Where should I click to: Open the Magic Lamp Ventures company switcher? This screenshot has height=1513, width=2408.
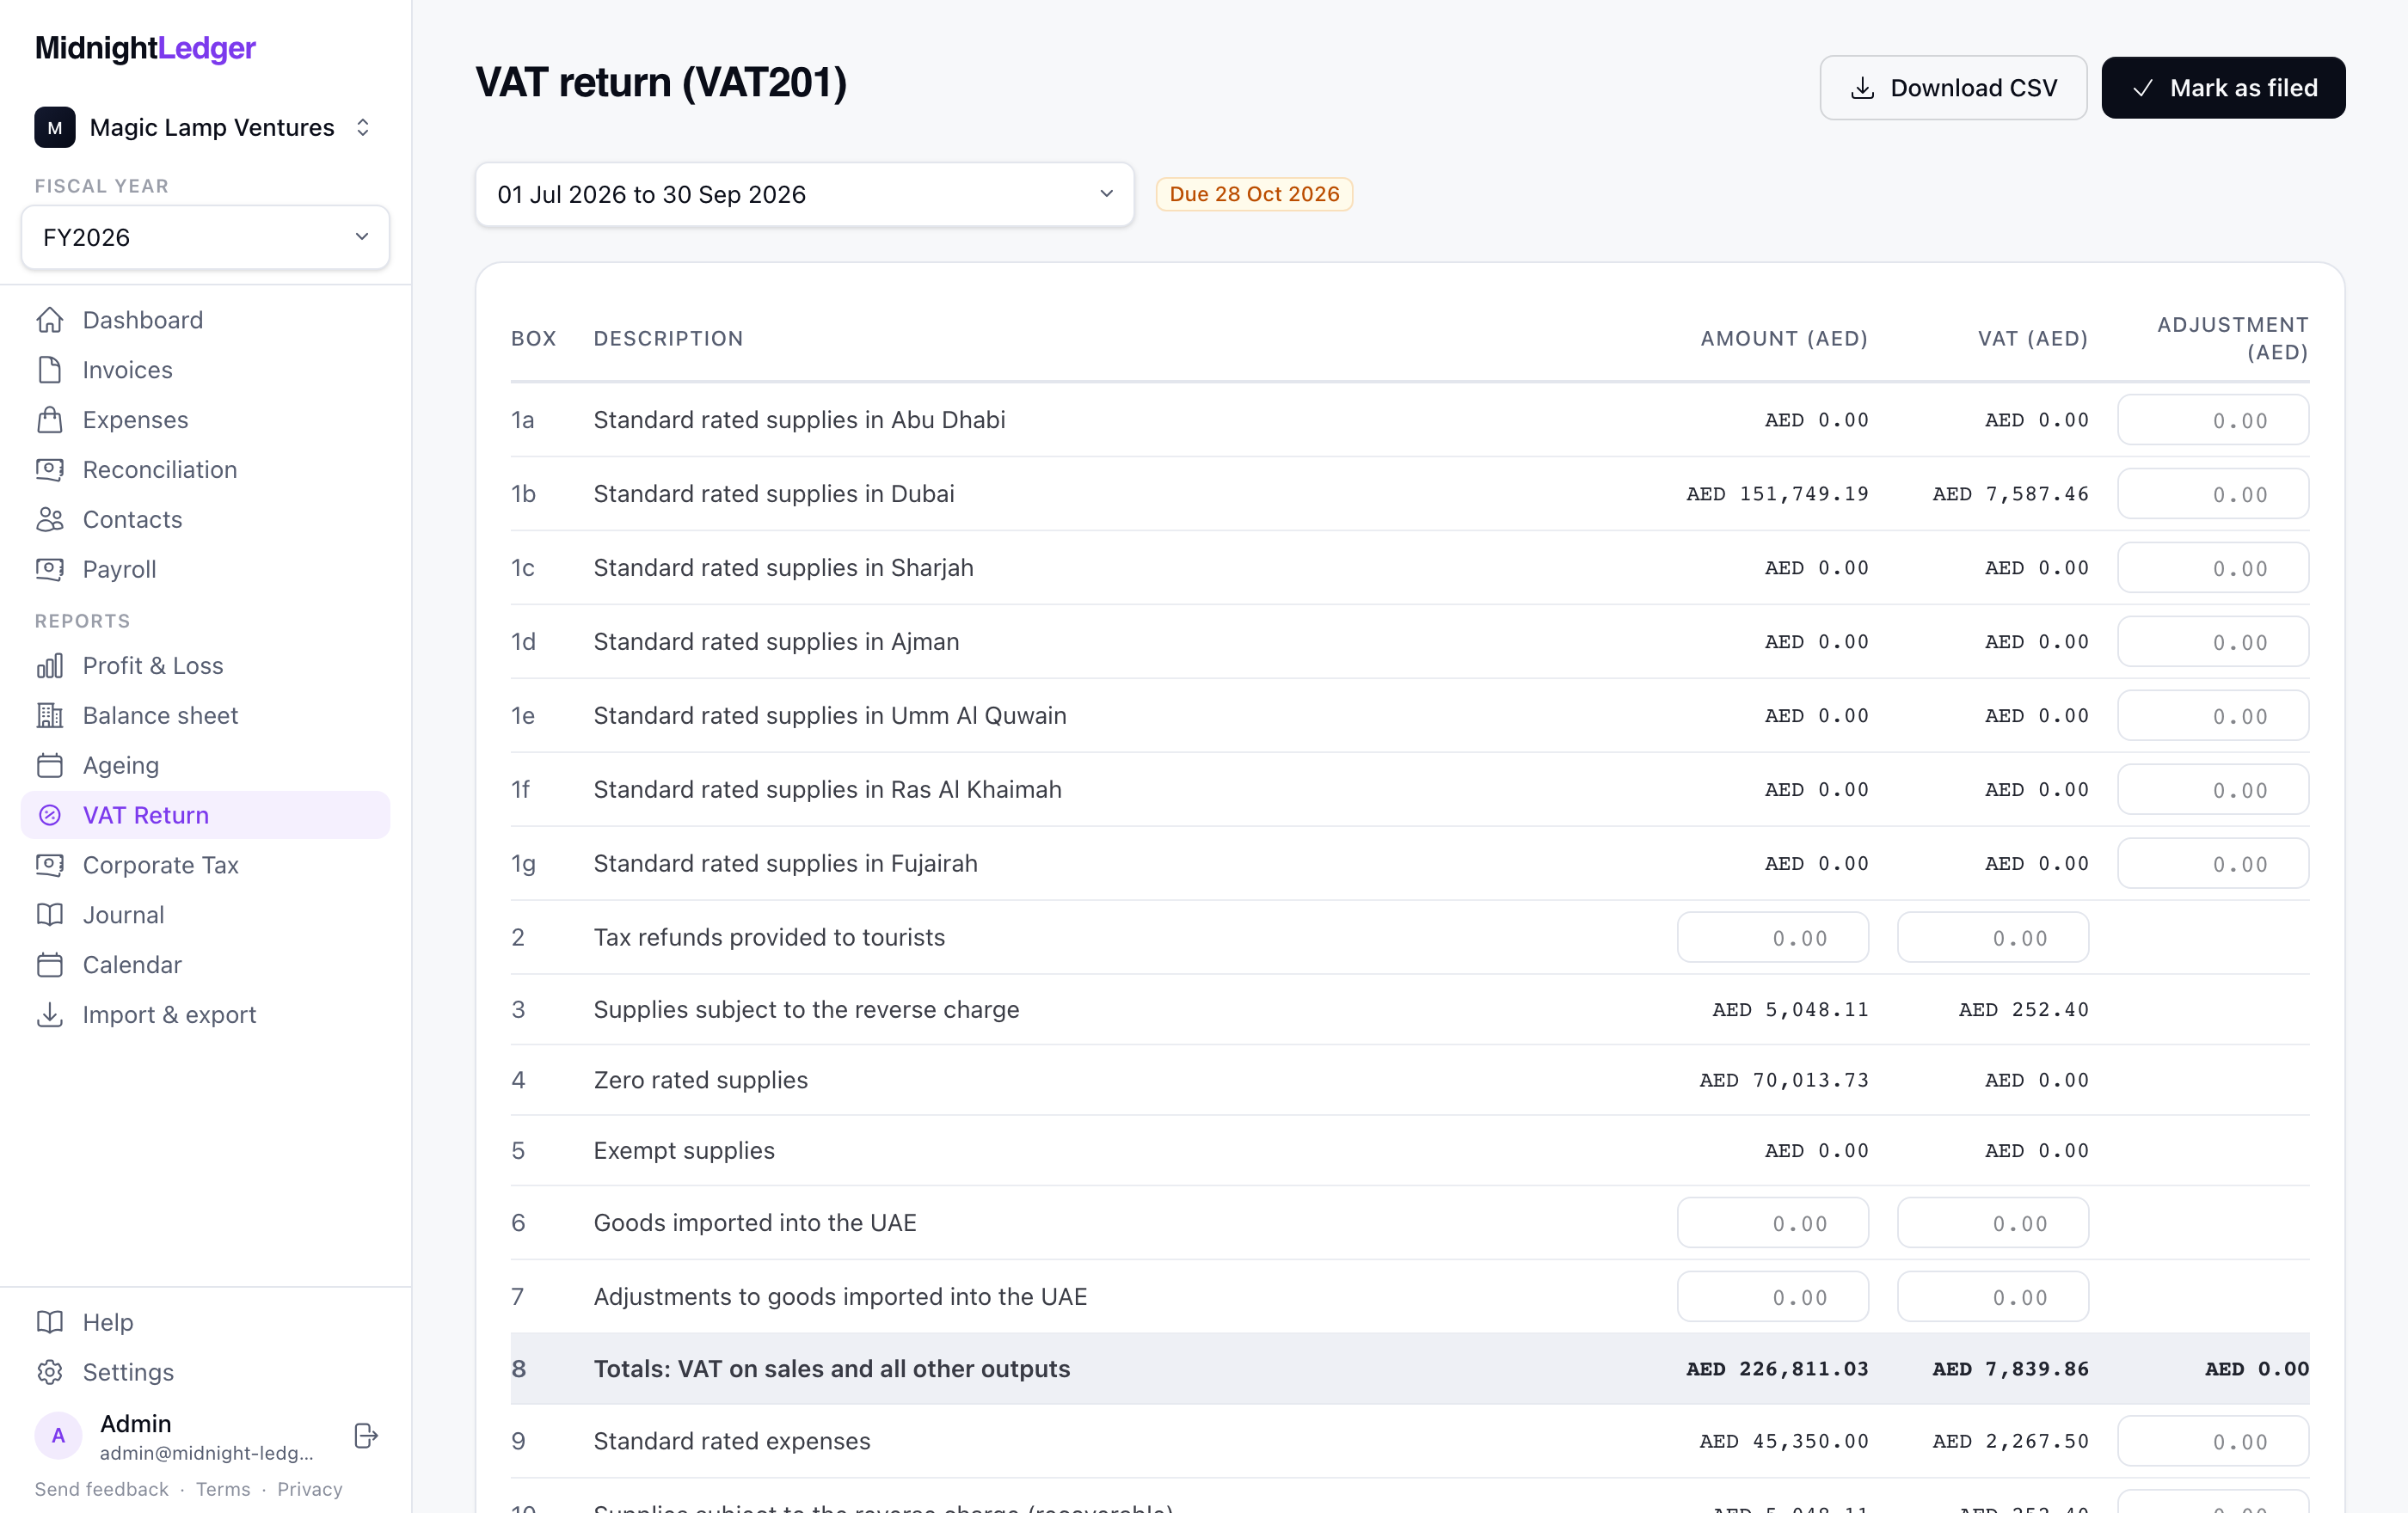pos(205,127)
